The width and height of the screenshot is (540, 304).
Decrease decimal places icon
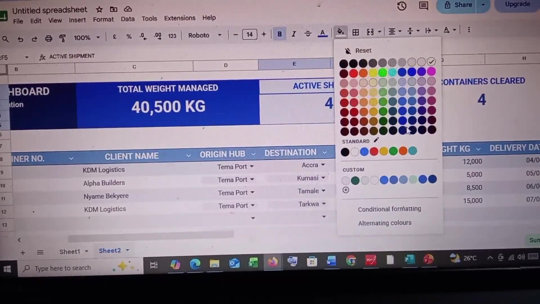click(143, 36)
